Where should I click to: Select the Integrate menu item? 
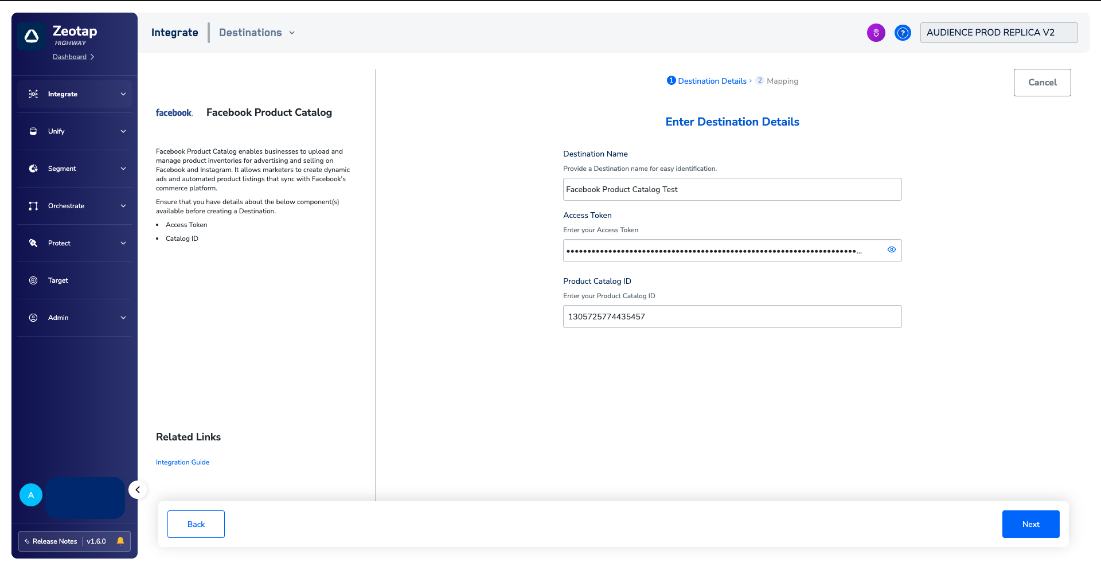(75, 94)
